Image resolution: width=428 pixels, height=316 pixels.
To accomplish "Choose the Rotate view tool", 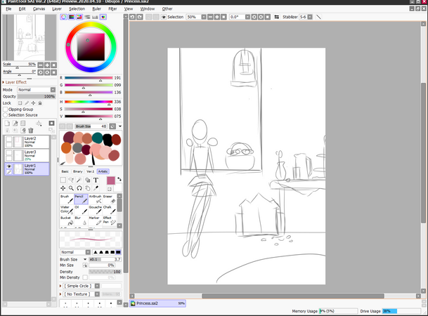I will [x=79, y=188].
